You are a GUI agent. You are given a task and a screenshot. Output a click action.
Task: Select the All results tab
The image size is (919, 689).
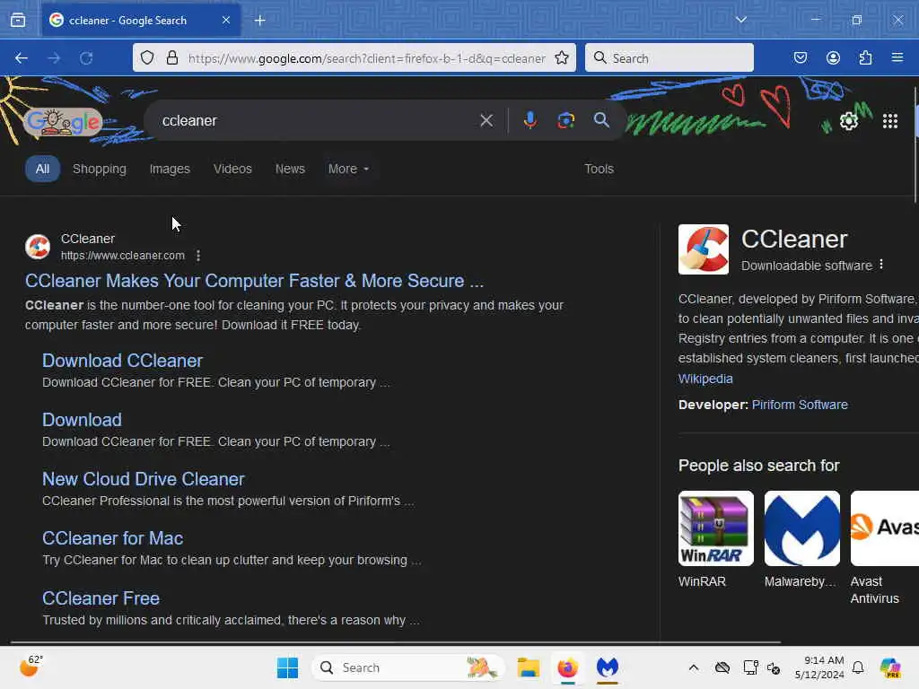[x=42, y=169]
